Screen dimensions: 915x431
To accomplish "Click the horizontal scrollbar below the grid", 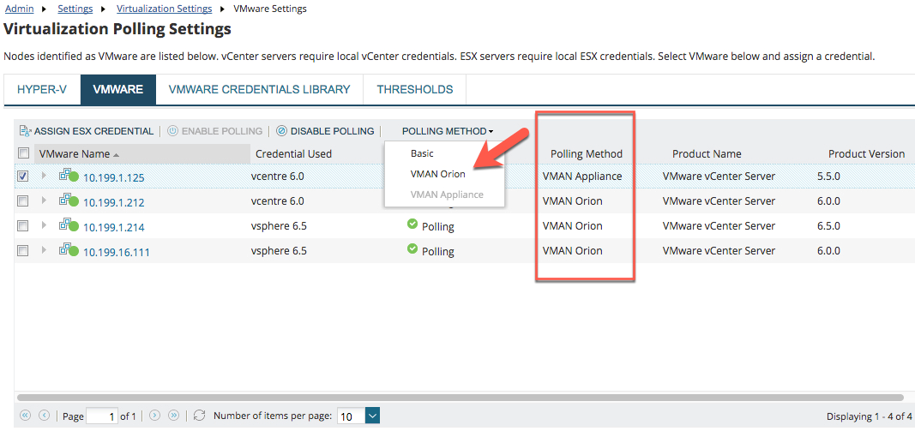I will [460, 398].
